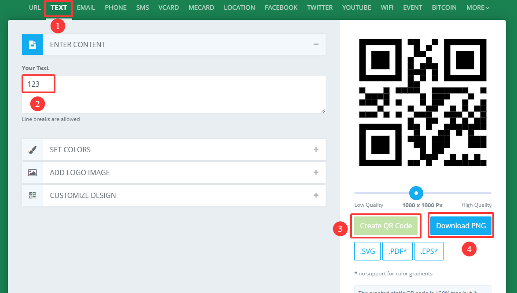The height and width of the screenshot is (293, 517).
Task: Click the generated QR code preview image
Action: coord(423,103)
